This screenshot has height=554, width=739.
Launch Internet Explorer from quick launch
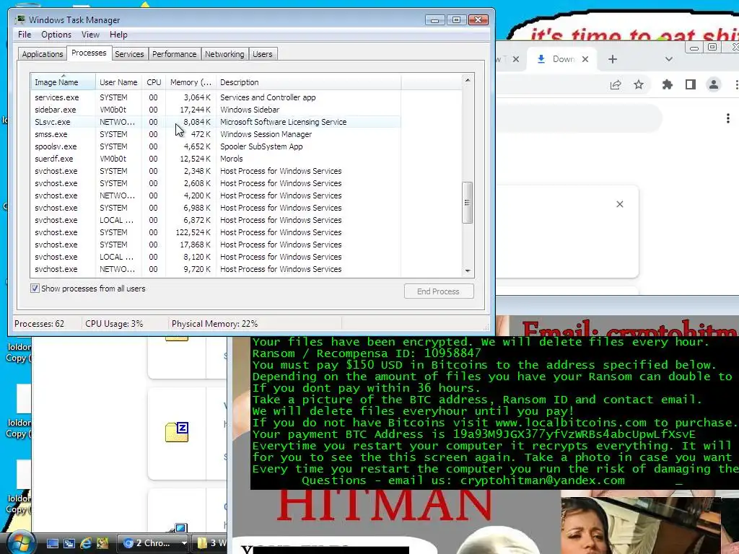click(85, 543)
